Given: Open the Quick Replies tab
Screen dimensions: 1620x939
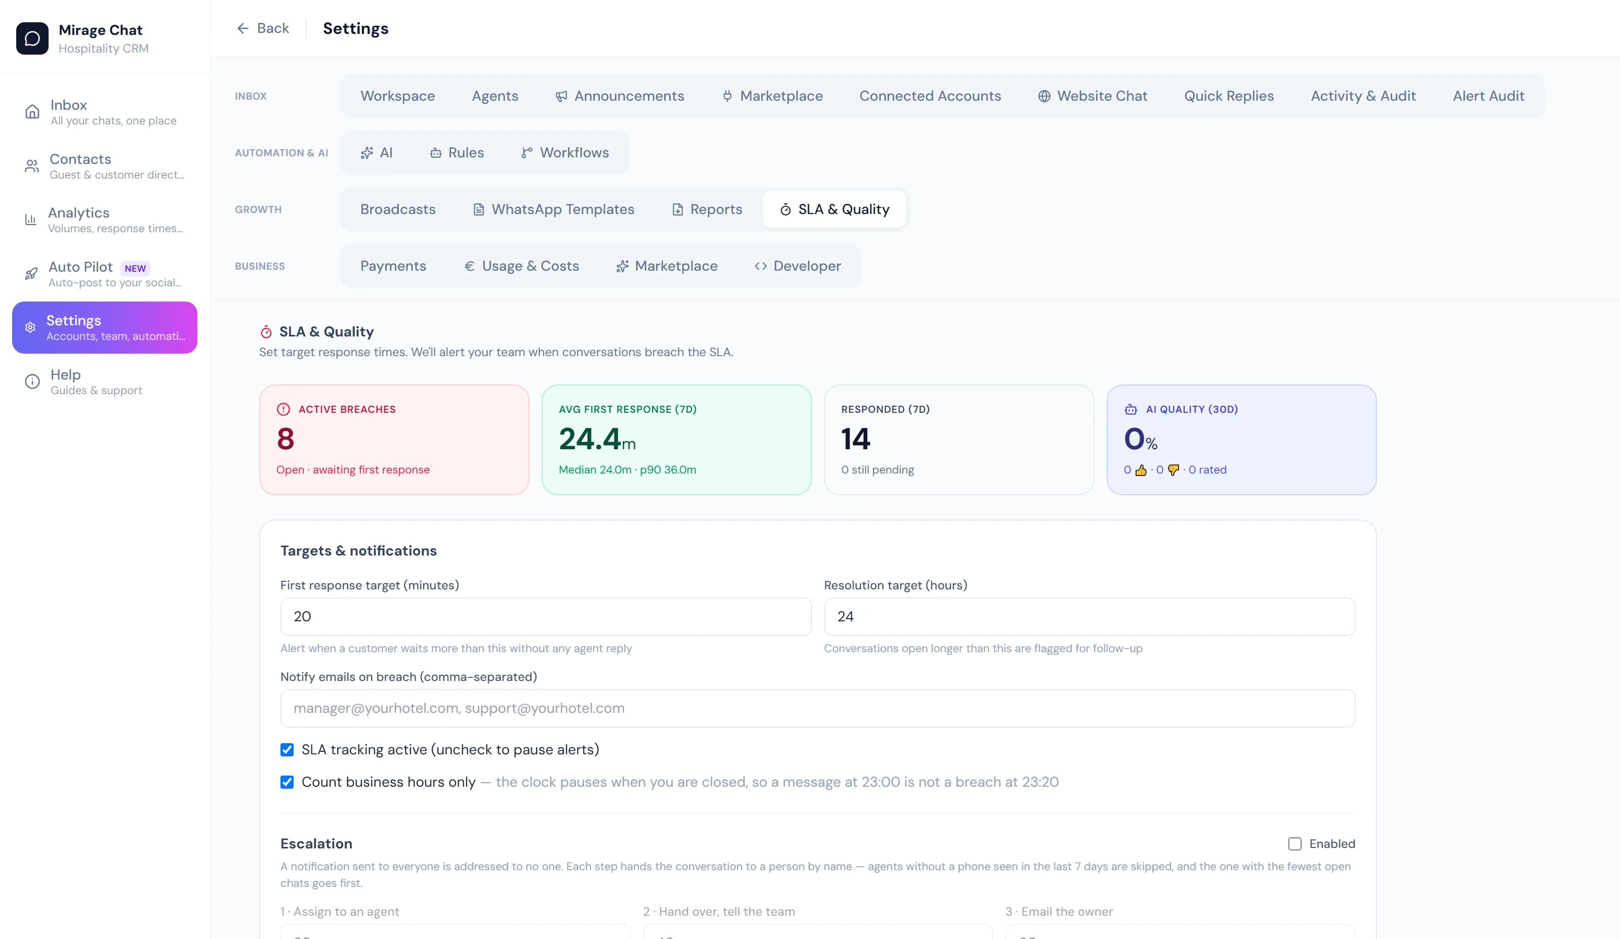Looking at the screenshot, I should (1229, 96).
